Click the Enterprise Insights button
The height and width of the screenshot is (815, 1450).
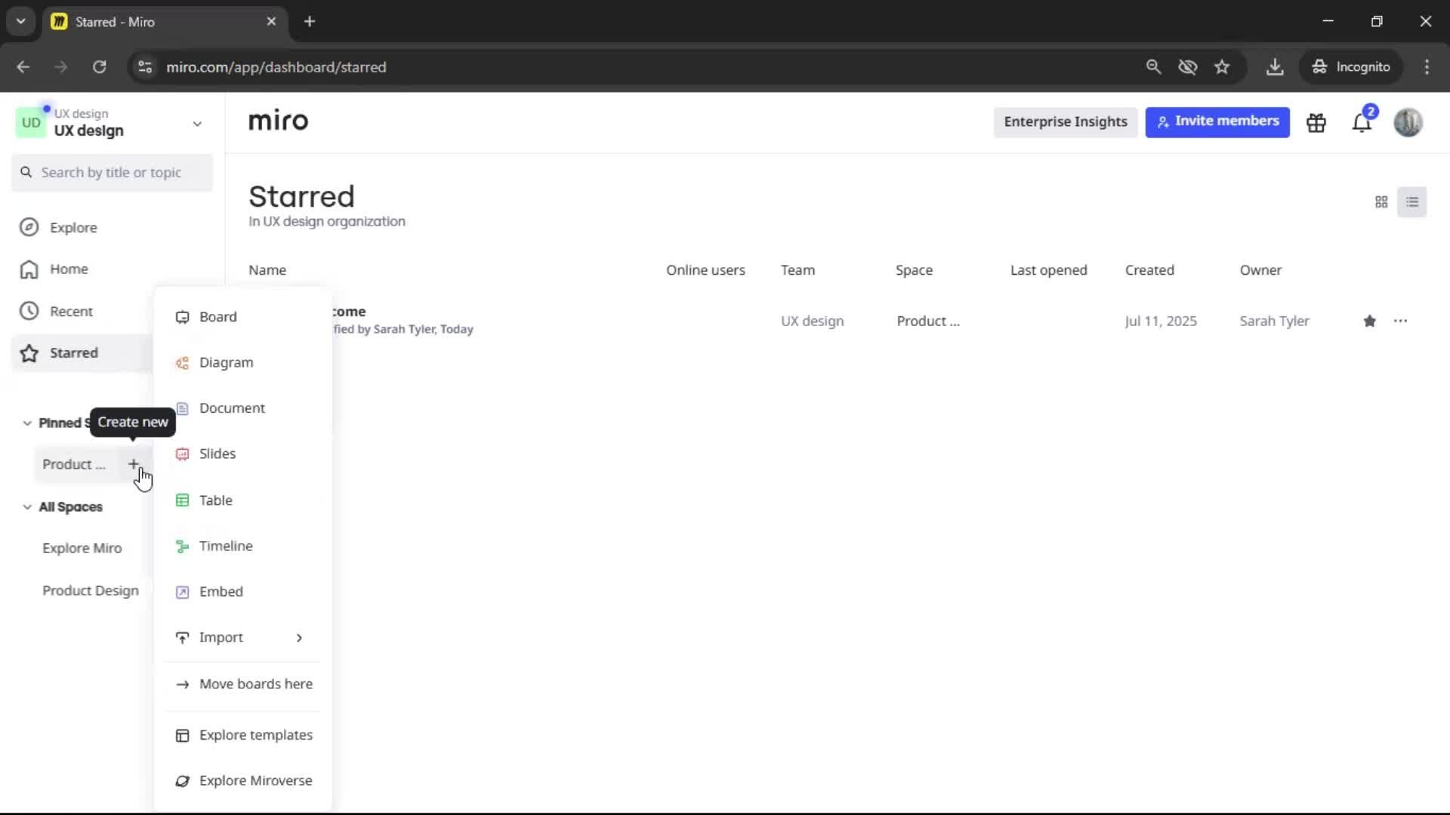[1066, 122]
